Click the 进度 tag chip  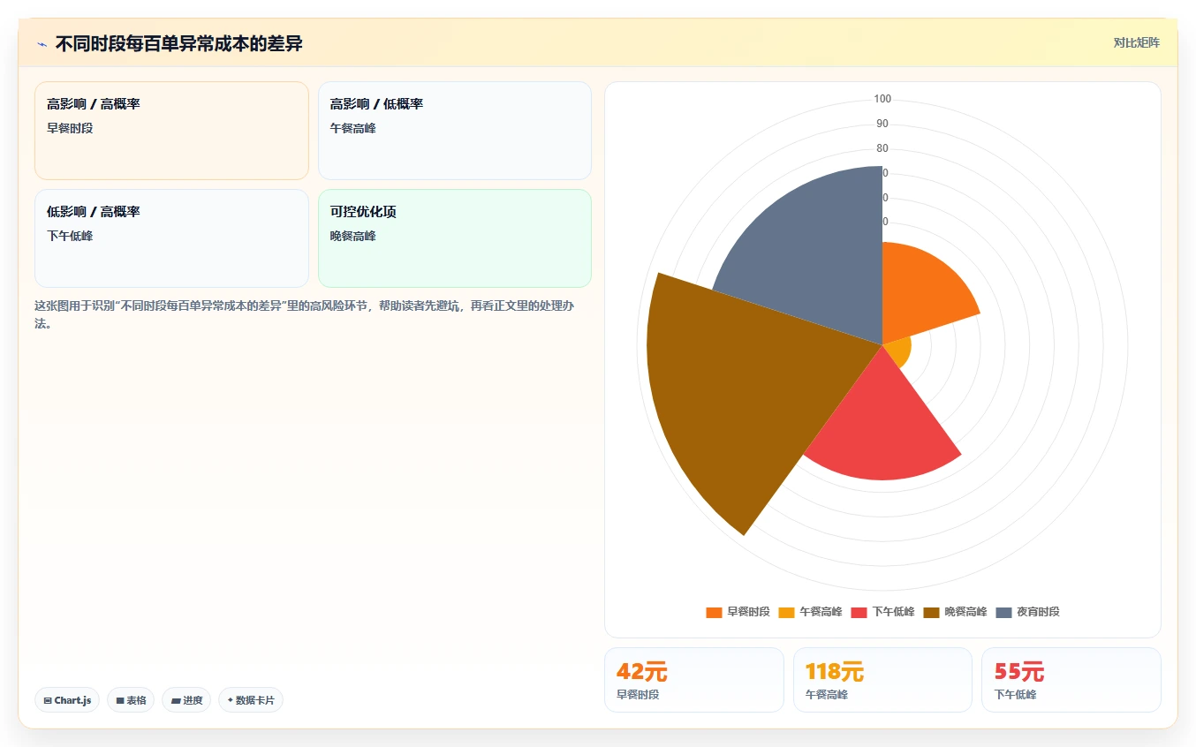tap(186, 700)
